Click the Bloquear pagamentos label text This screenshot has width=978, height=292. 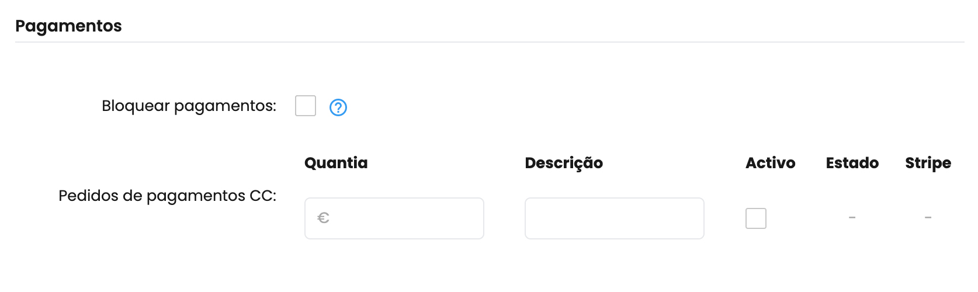tap(189, 106)
